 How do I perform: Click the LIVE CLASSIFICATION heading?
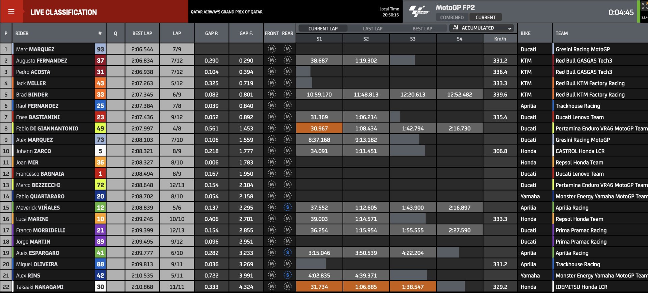[63, 12]
